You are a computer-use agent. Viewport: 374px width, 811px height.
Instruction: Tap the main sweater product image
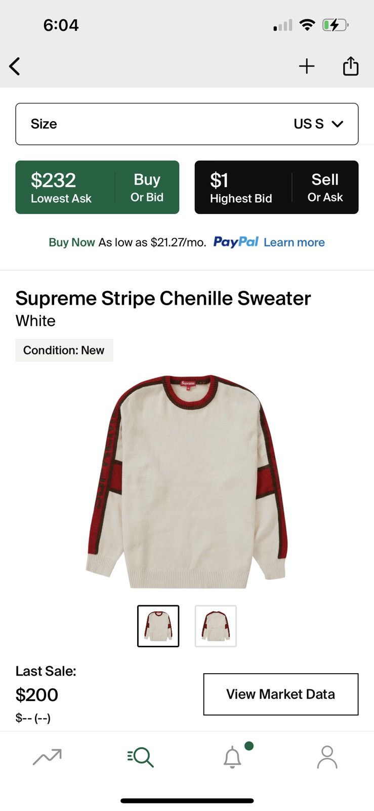(x=187, y=482)
